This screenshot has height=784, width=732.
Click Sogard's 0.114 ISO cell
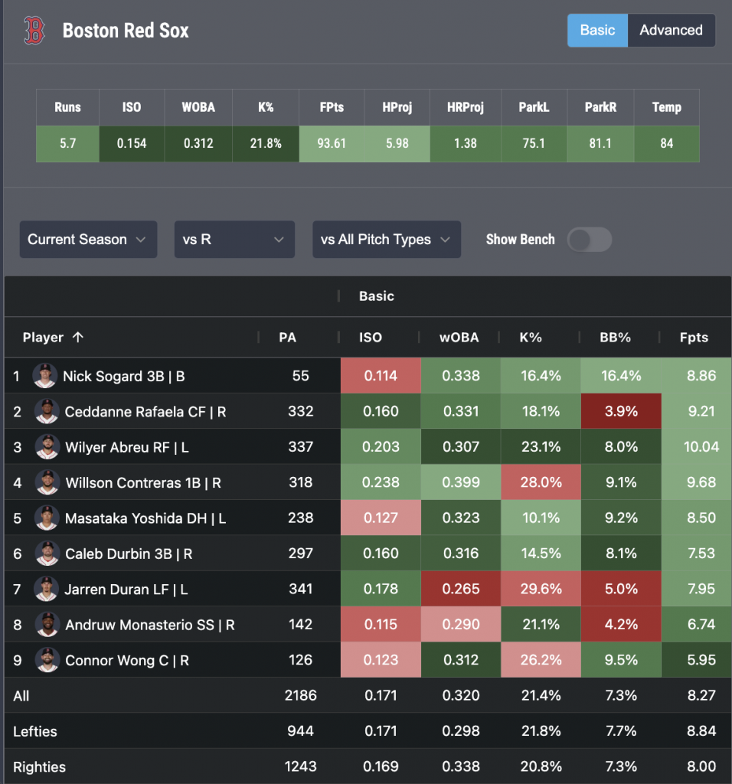click(x=381, y=375)
